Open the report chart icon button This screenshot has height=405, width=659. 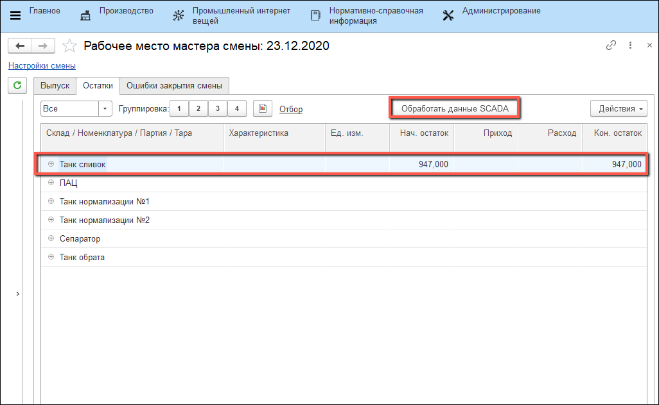[263, 109]
